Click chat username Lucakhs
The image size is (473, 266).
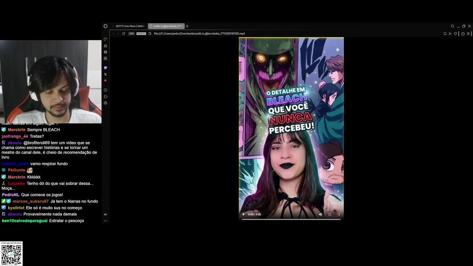point(16,184)
